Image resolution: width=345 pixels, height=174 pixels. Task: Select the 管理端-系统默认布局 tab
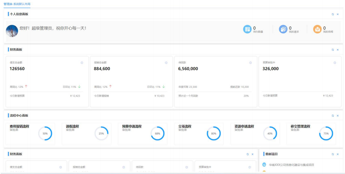(x=17, y=4)
